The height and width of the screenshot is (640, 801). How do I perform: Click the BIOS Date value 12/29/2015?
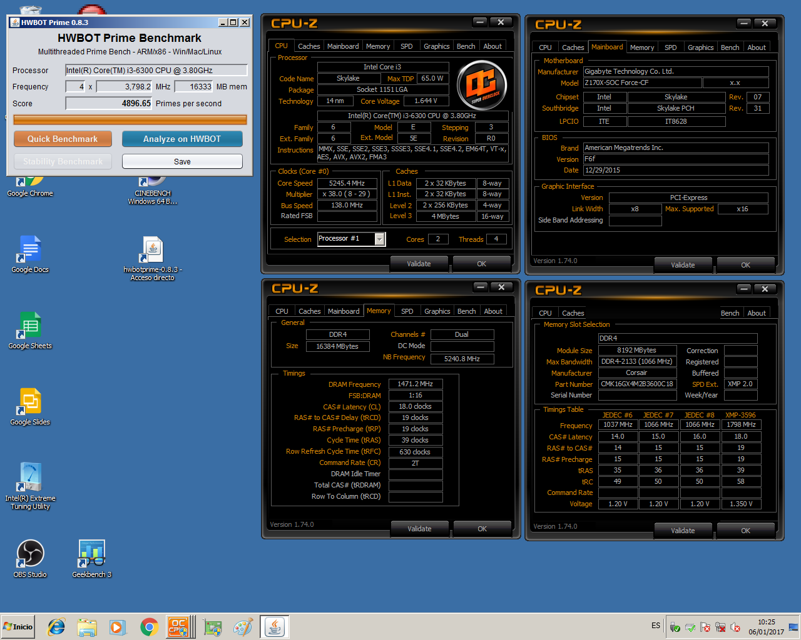tap(676, 170)
